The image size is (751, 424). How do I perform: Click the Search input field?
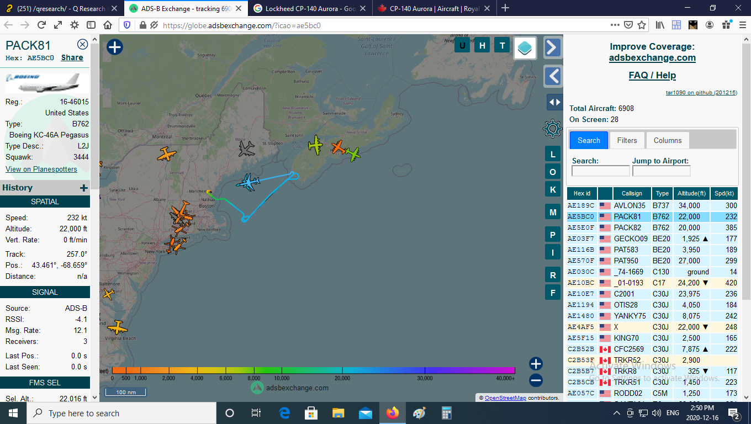tap(600, 171)
